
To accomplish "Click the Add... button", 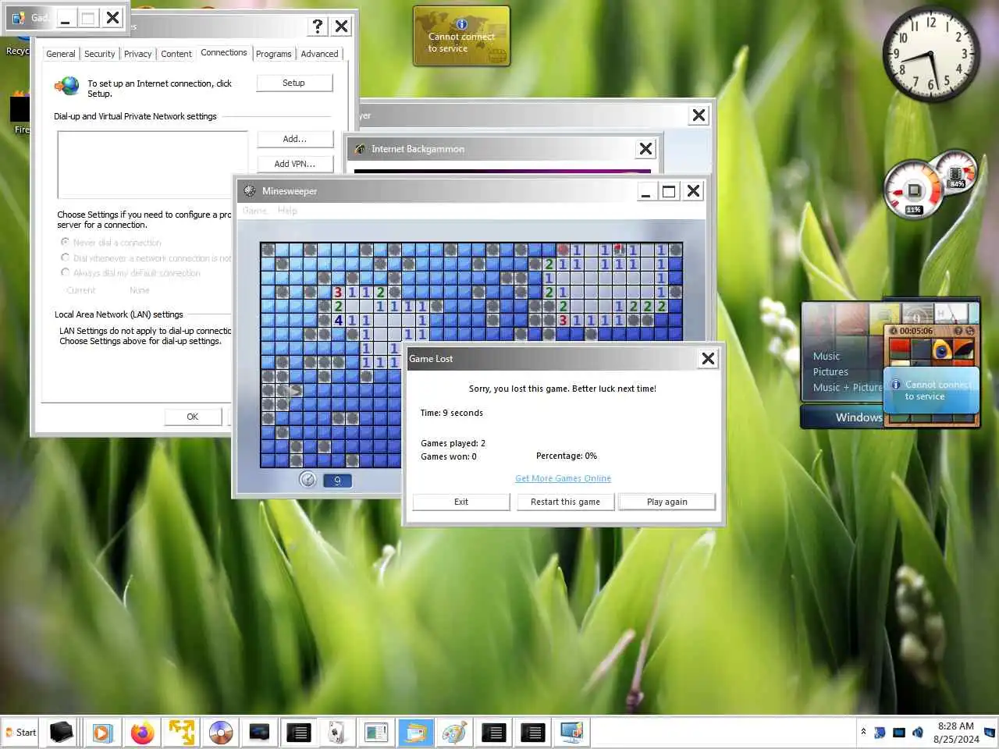I will [295, 139].
